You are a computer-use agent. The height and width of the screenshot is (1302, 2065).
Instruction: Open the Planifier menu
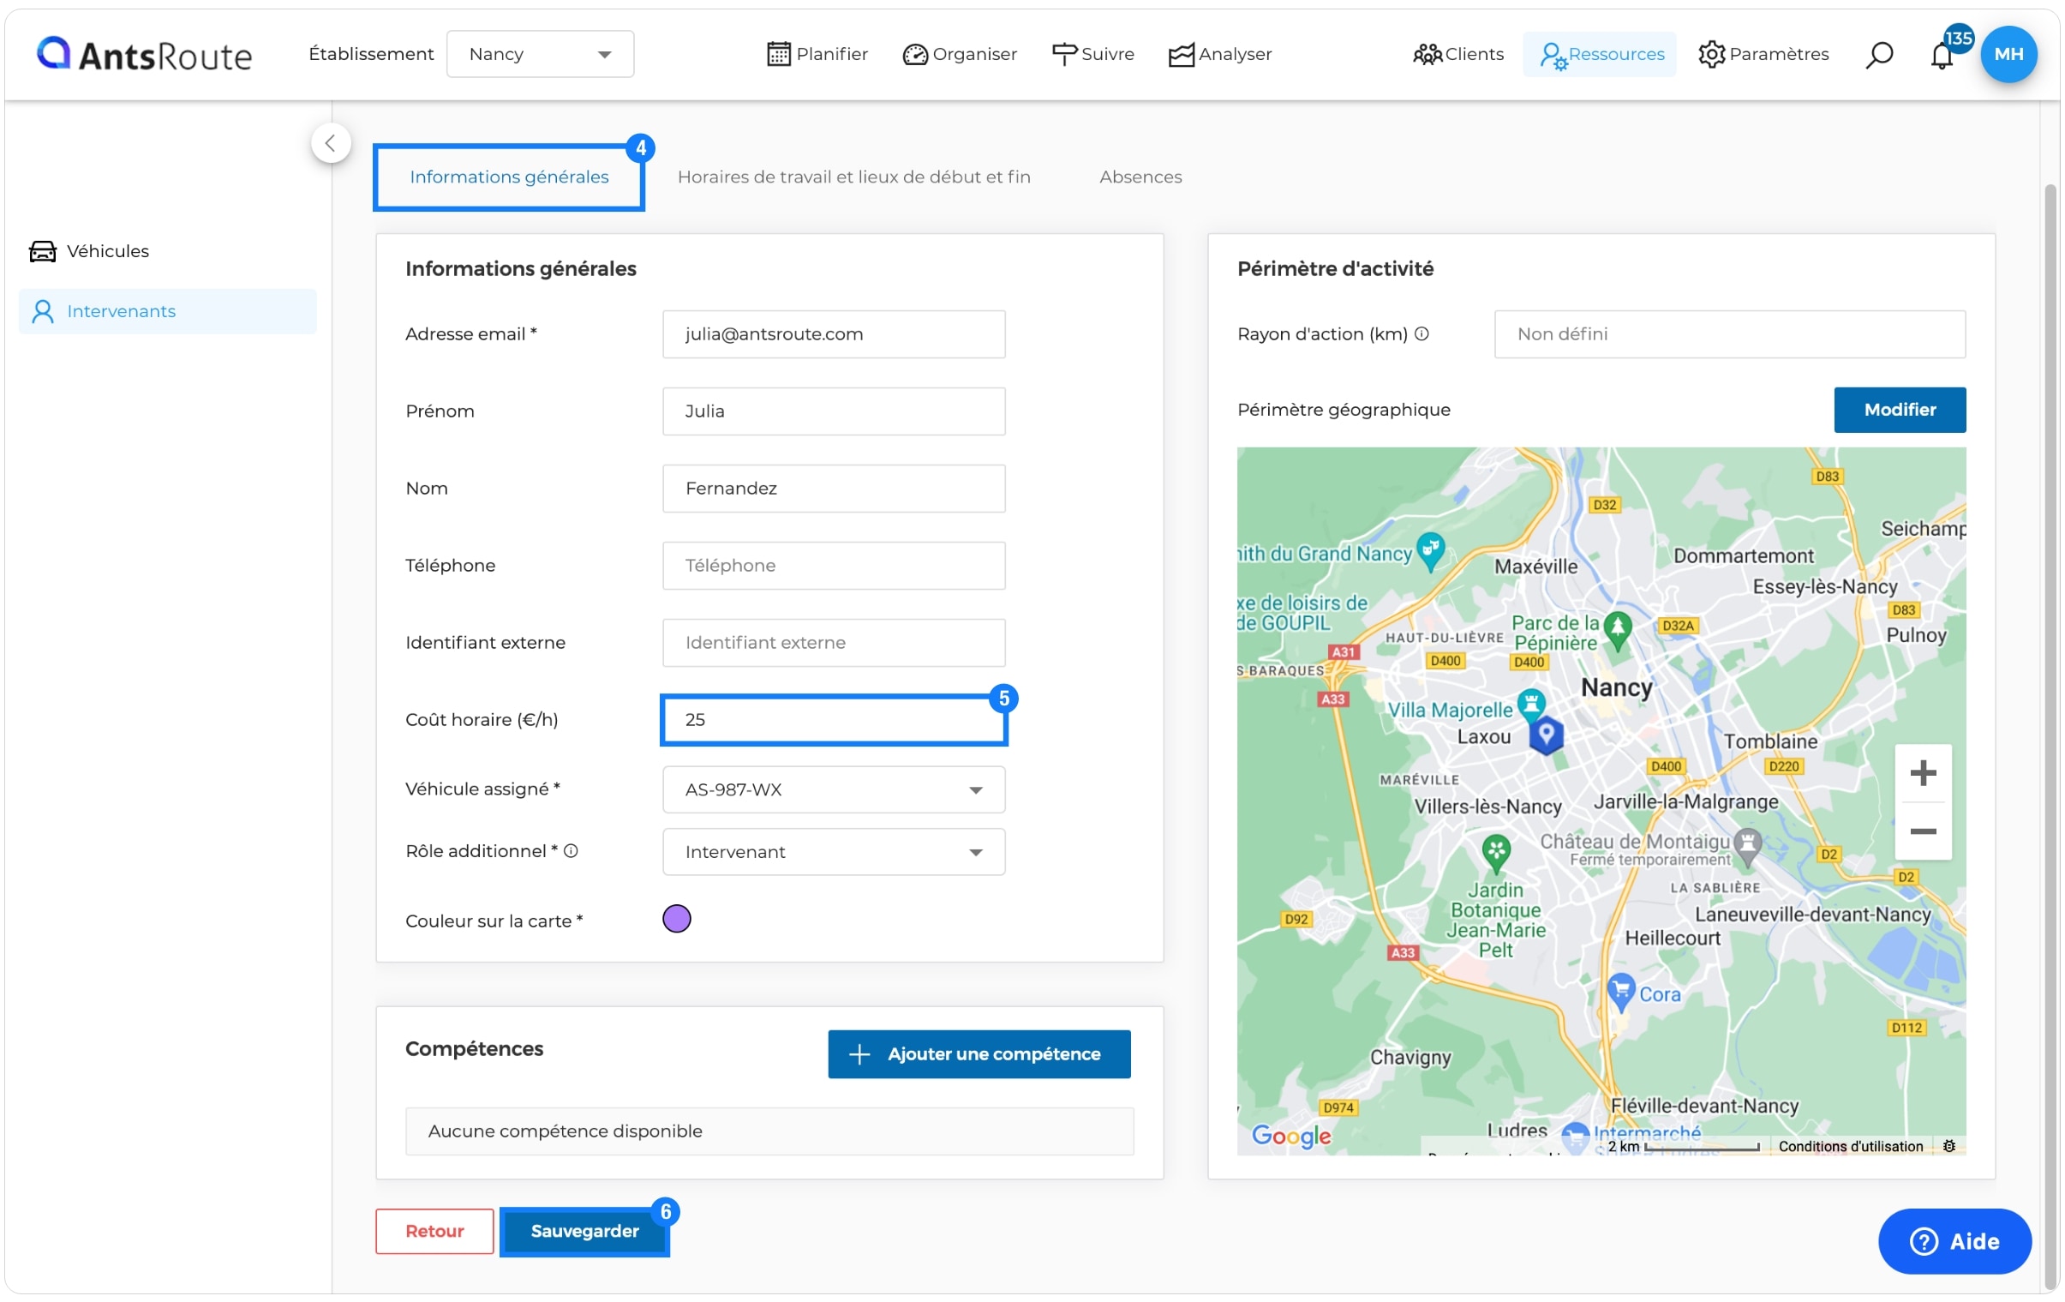[817, 54]
